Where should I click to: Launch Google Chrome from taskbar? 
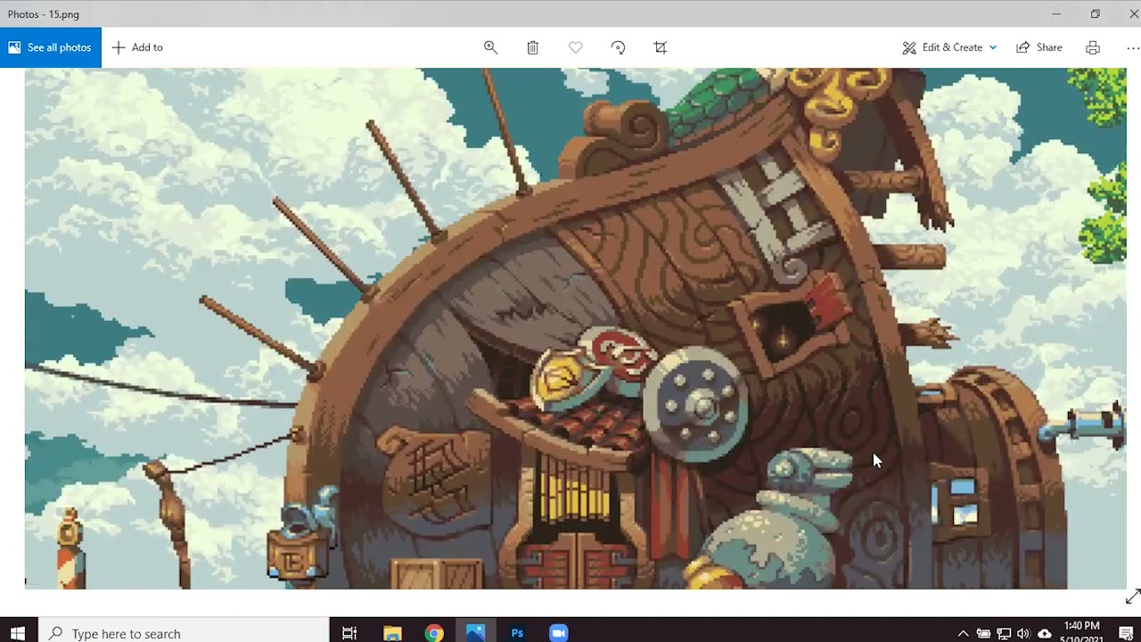pyautogui.click(x=434, y=633)
